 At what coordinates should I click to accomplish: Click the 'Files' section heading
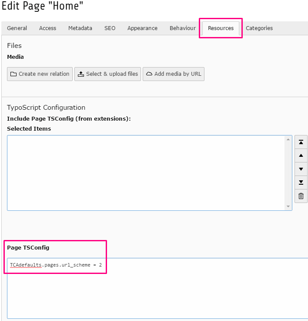(x=14, y=46)
